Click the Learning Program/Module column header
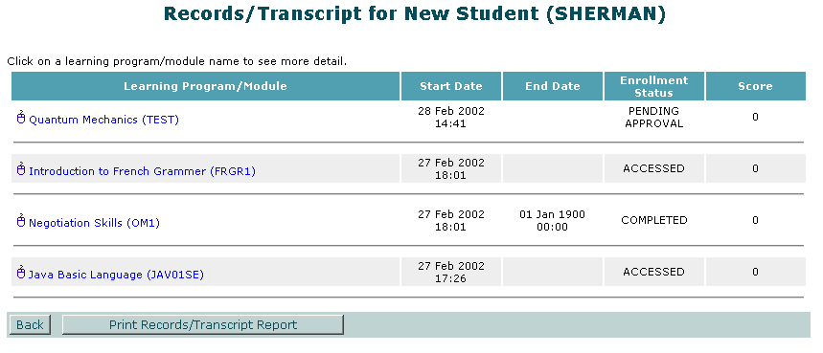Viewport: 823px width, 353px height. coord(205,86)
